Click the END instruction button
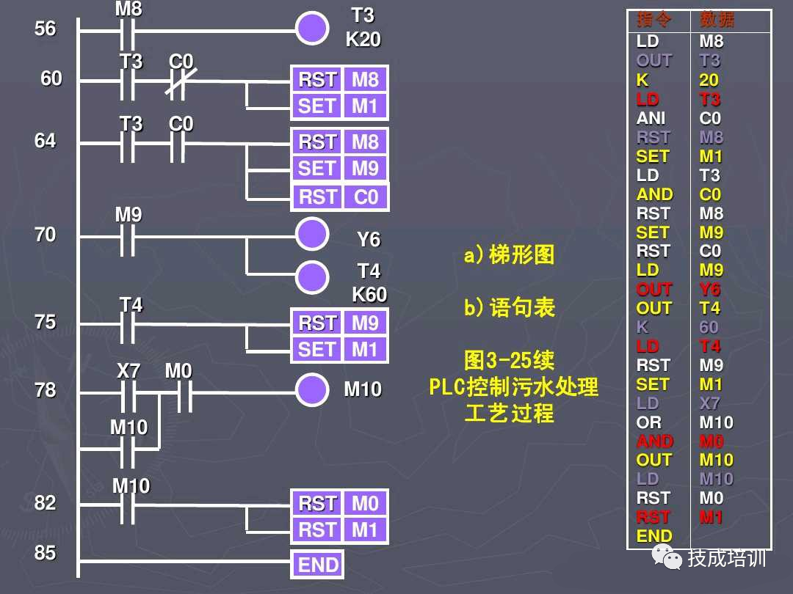Image resolution: width=793 pixels, height=594 pixels. coord(316,565)
